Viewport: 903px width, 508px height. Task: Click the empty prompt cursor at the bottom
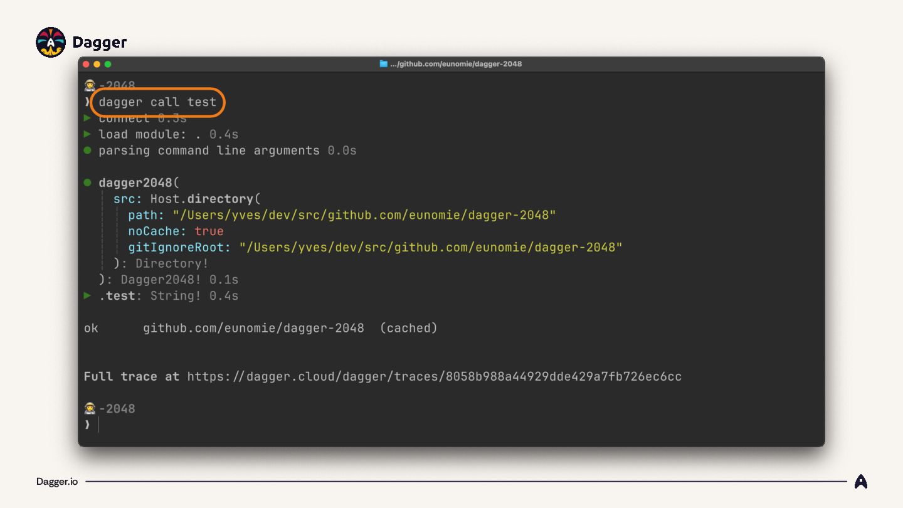pos(99,425)
